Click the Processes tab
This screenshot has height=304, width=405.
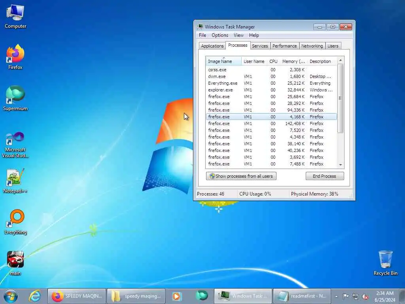point(238,45)
